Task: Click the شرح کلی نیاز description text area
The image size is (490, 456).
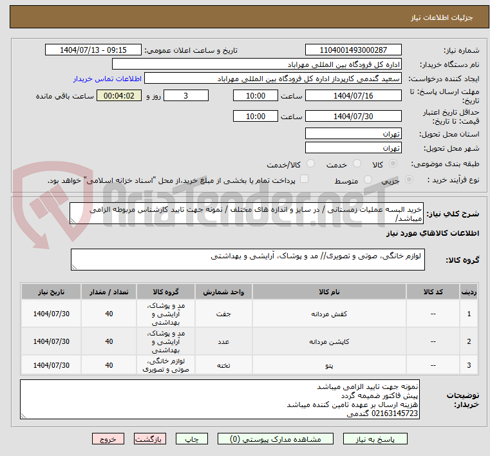Action: pyautogui.click(x=247, y=214)
